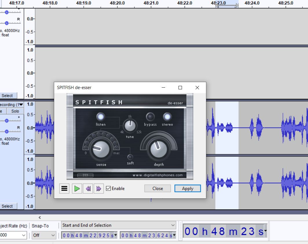Click Select button on recording track

click(8, 206)
